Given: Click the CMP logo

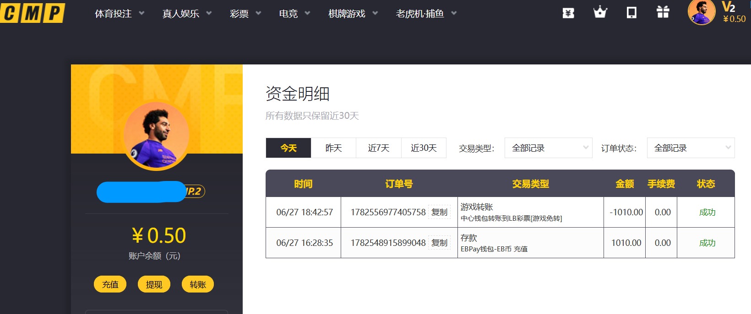Looking at the screenshot, I should (33, 13).
